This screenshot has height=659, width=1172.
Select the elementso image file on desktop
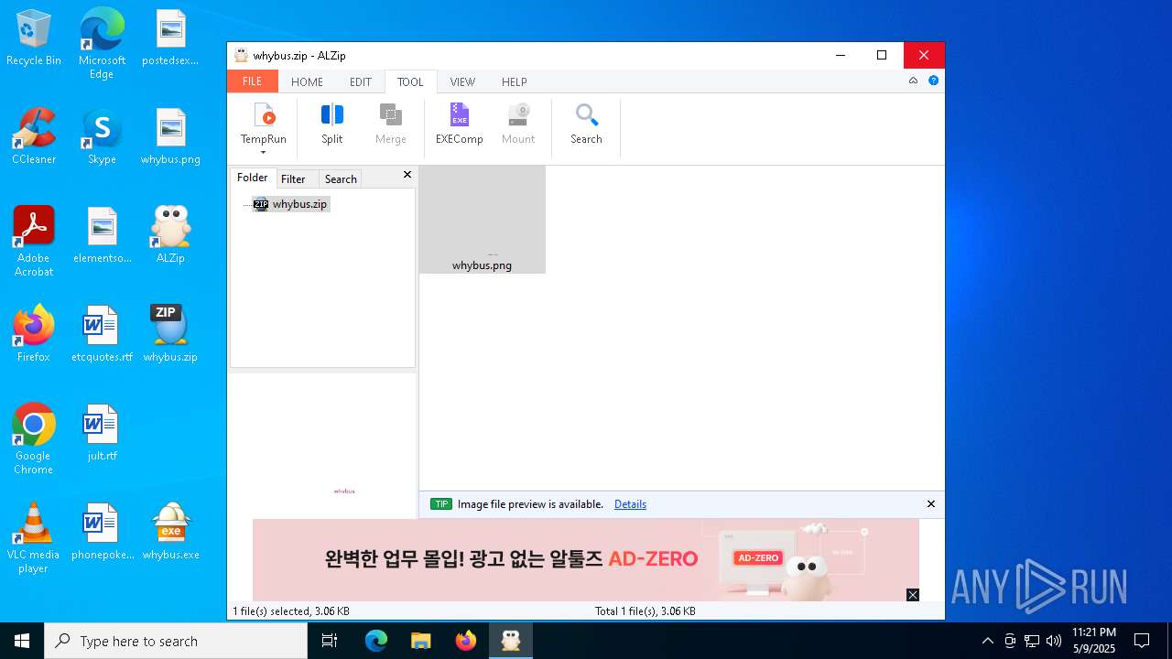click(x=102, y=236)
